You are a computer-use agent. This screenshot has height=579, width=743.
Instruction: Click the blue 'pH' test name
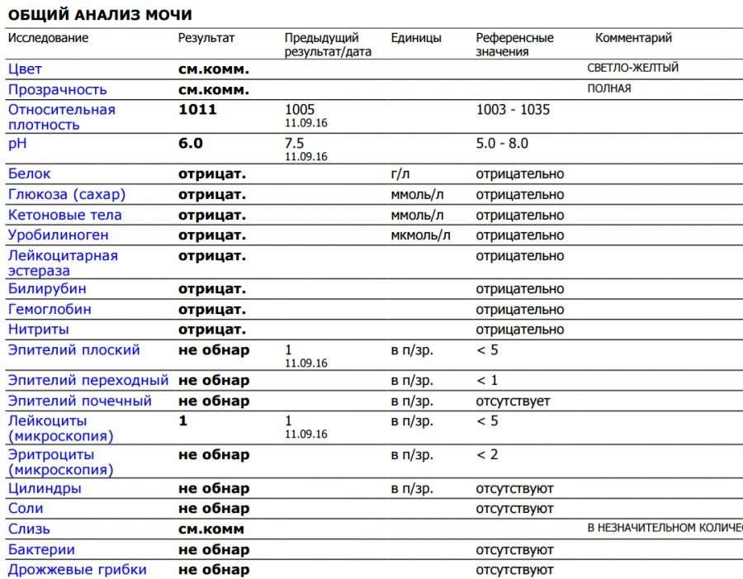click(17, 144)
